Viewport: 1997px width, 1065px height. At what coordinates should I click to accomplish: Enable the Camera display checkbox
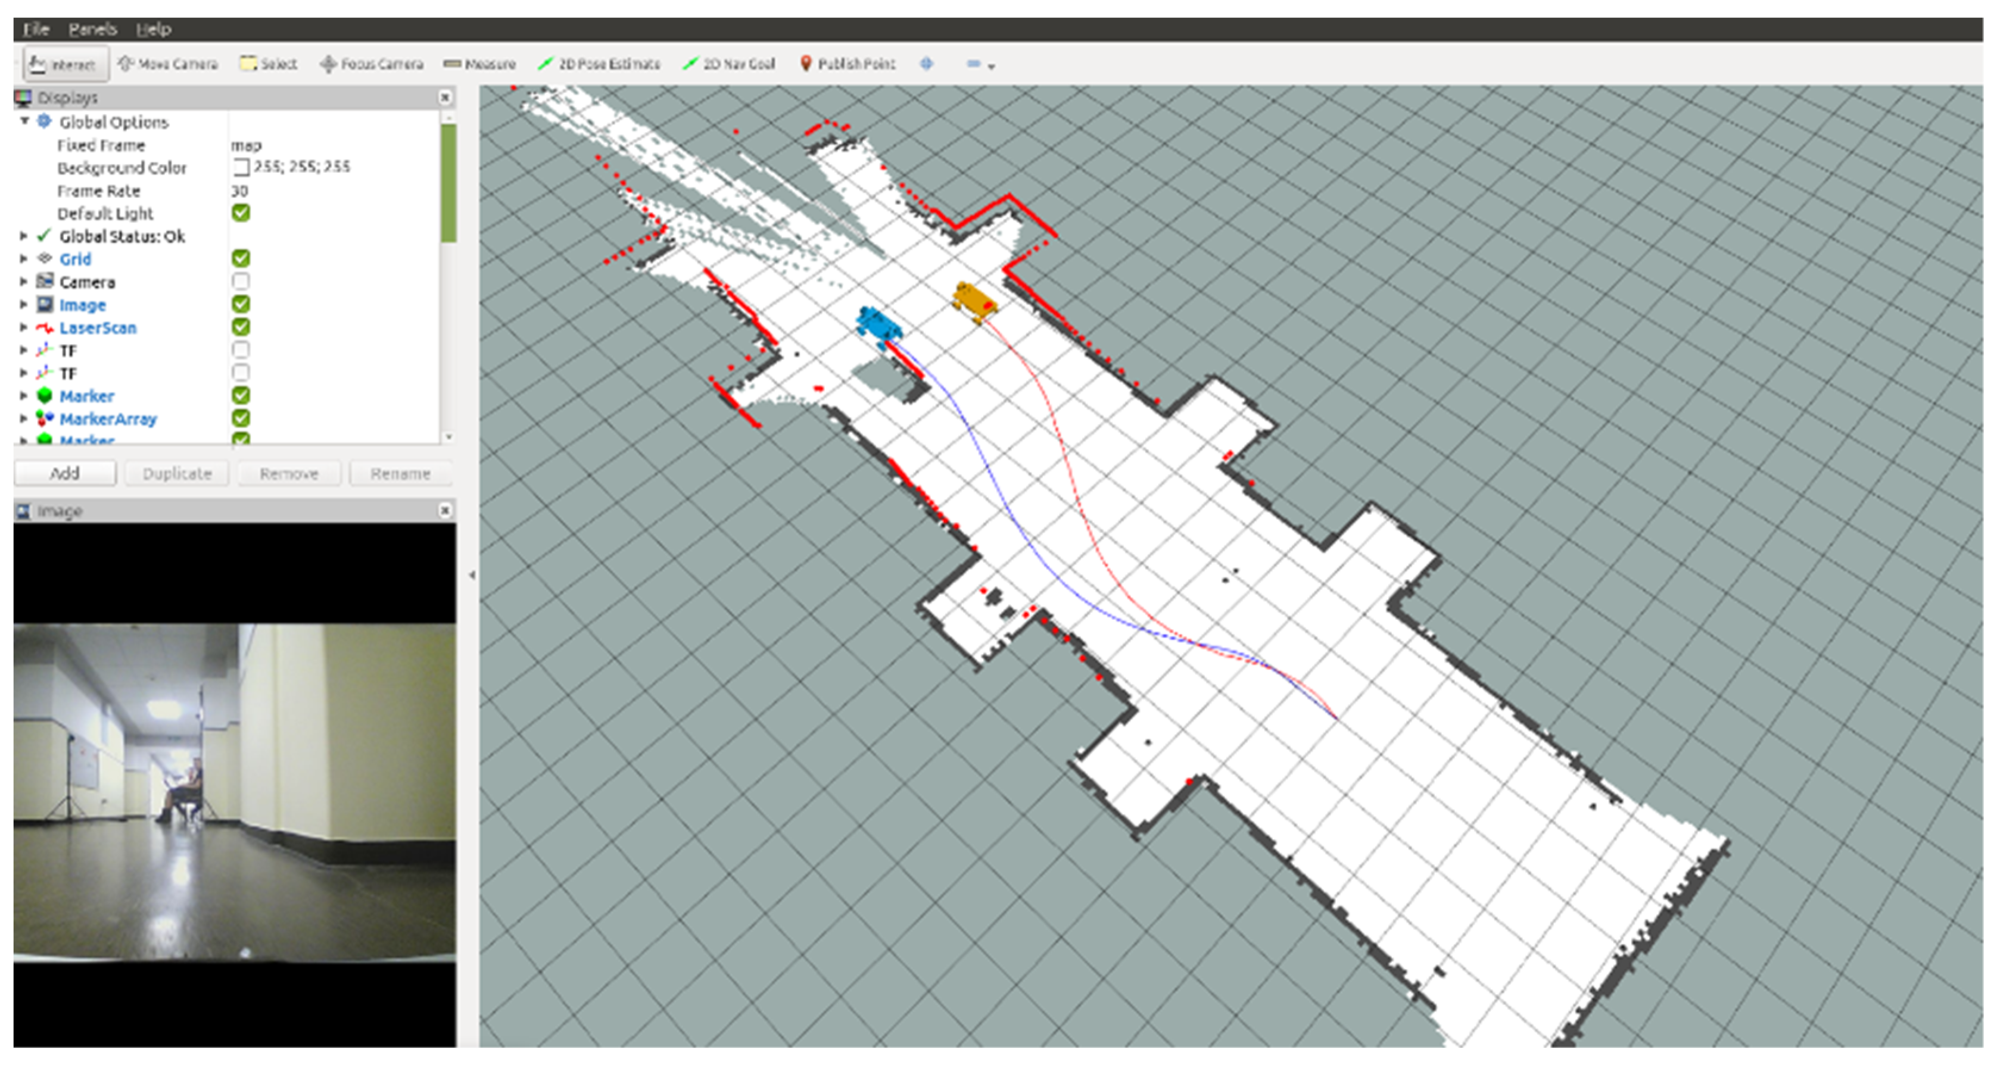[x=241, y=282]
